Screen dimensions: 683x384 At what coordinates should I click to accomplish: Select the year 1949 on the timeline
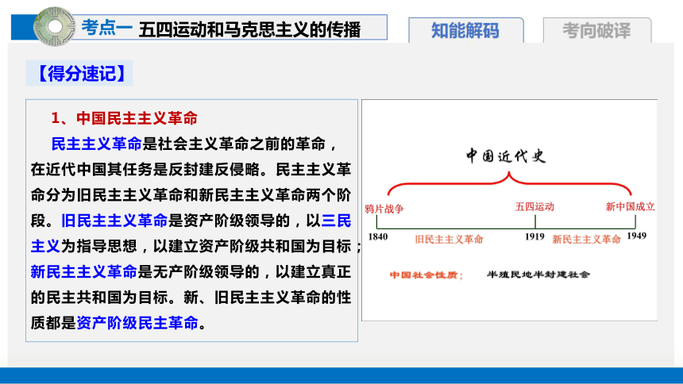coord(636,236)
